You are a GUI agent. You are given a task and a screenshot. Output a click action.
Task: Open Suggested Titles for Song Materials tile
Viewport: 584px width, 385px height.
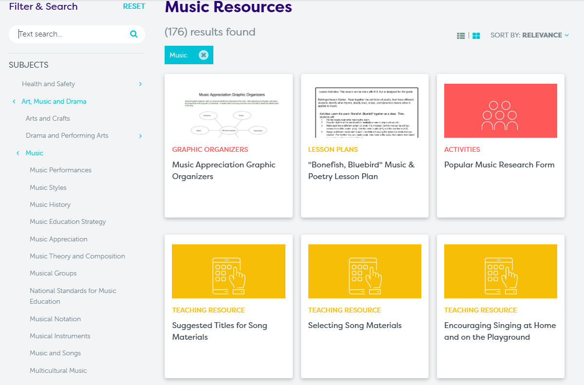(228, 271)
